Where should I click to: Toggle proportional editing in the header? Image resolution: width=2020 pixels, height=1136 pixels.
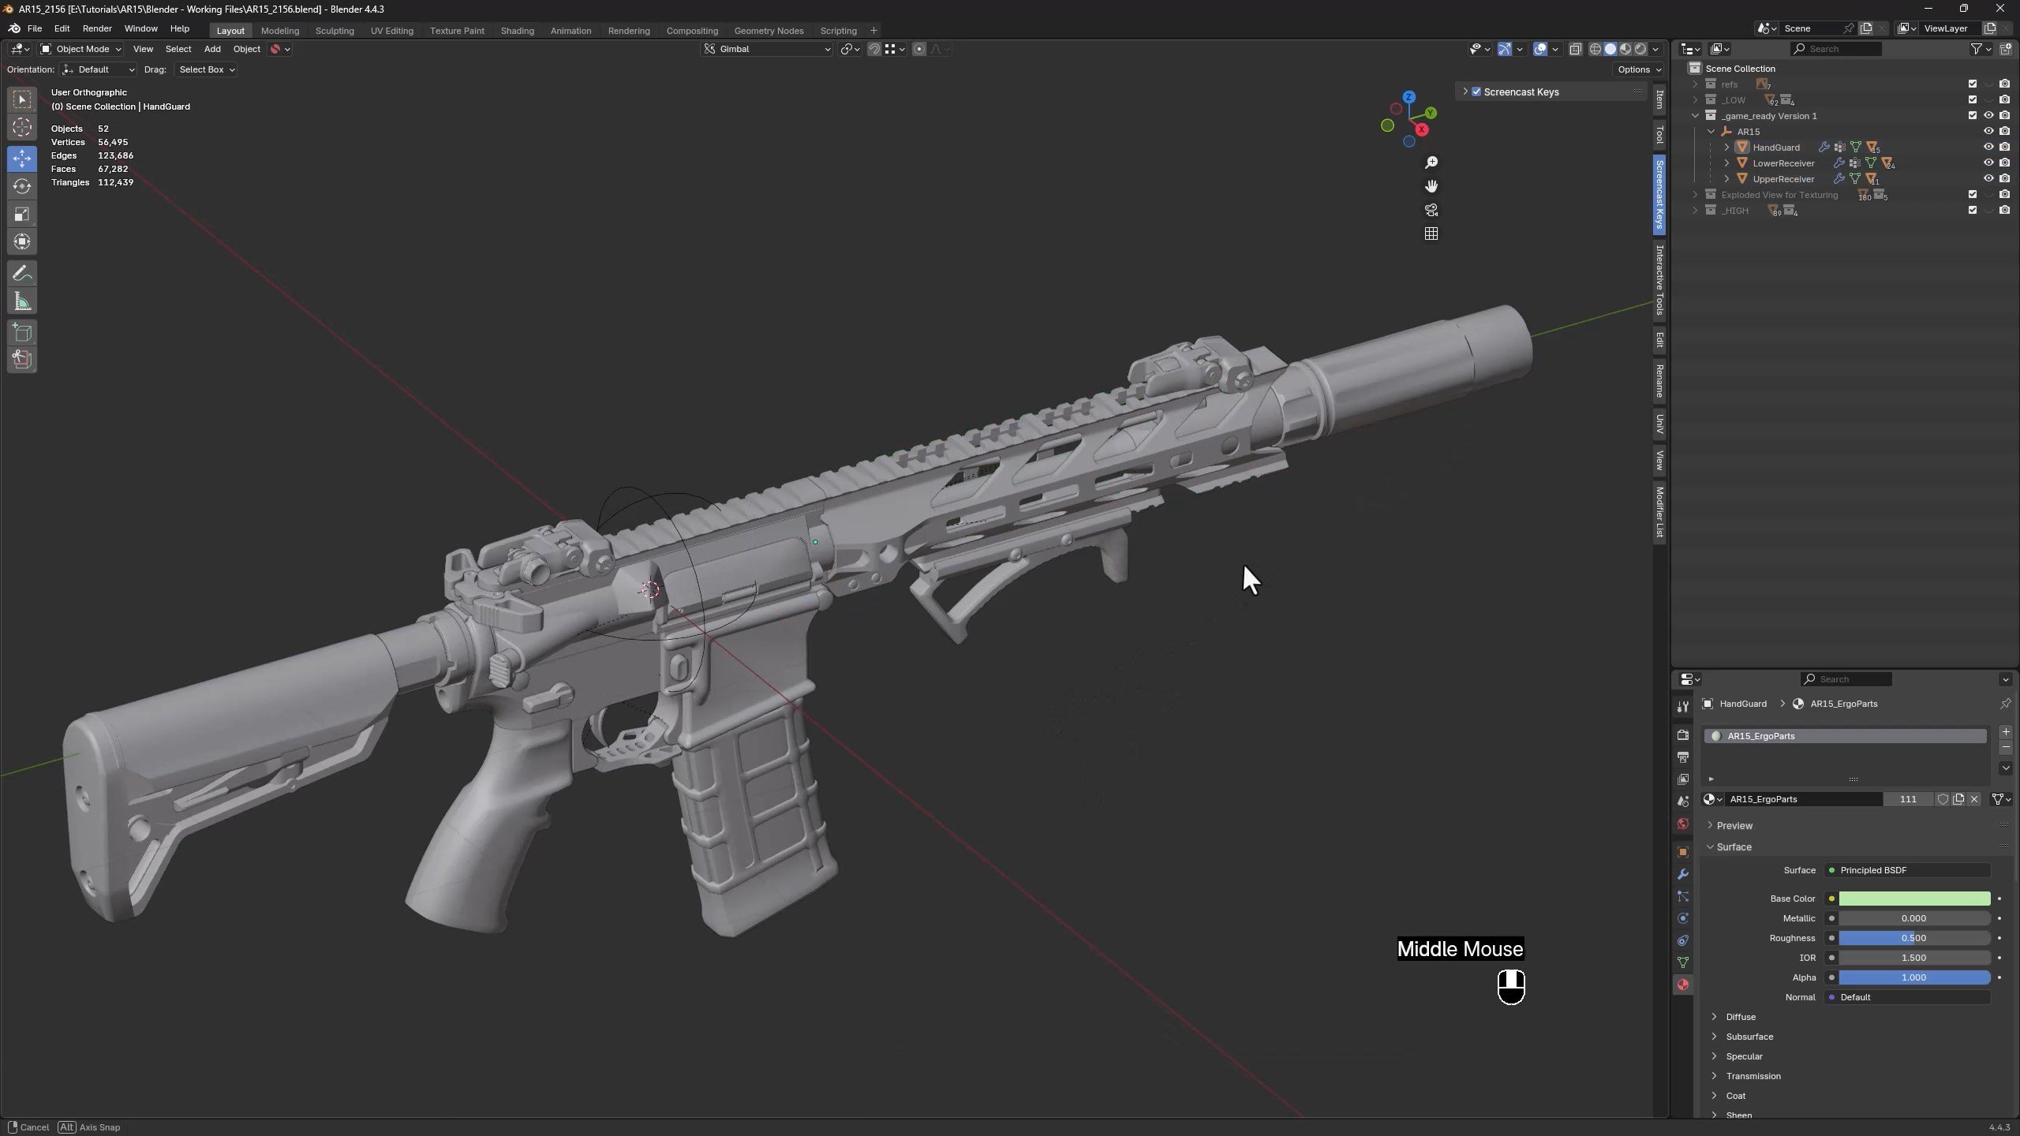coord(919,49)
